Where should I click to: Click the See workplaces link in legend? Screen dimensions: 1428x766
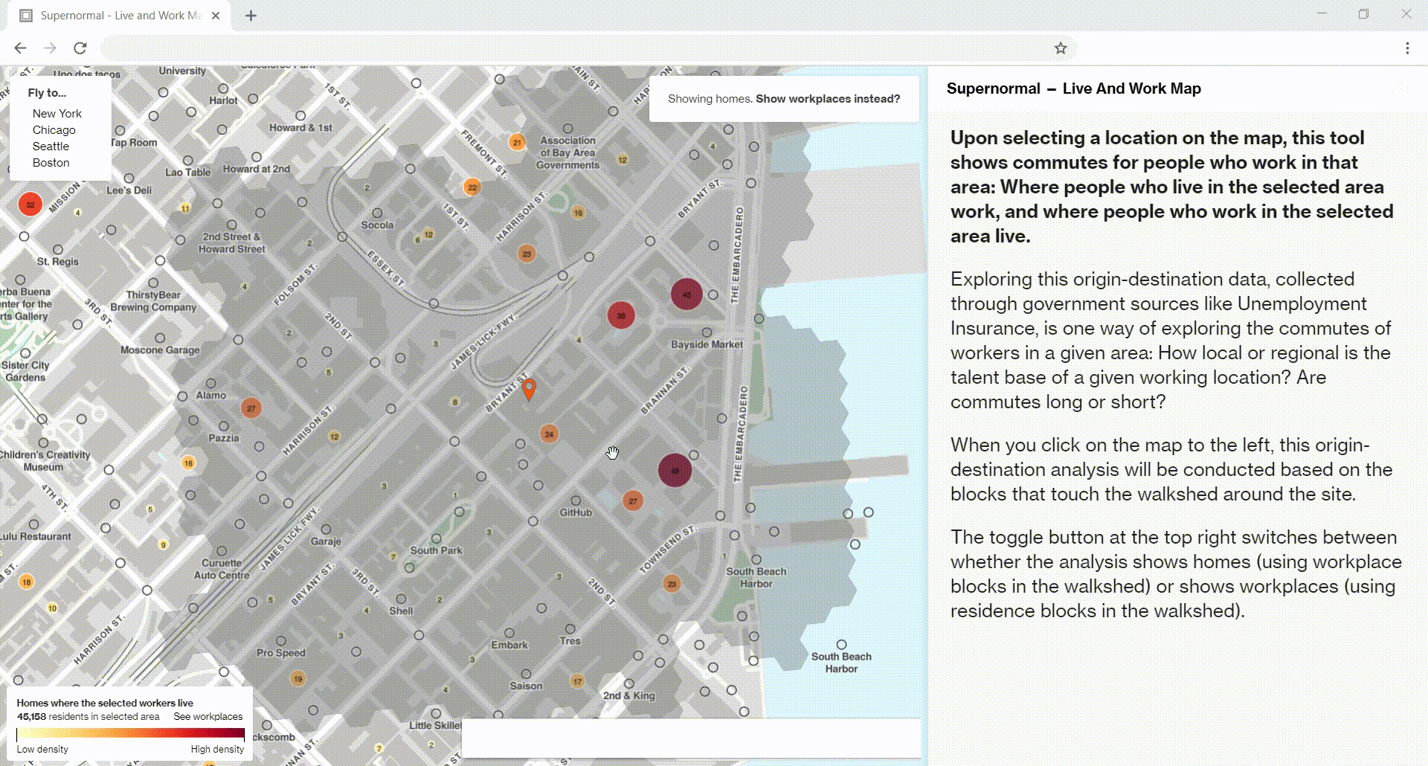[208, 717]
